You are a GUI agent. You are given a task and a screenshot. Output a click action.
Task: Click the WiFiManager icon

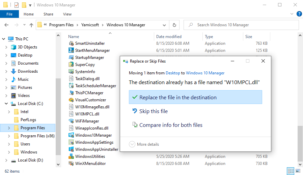click(71, 121)
